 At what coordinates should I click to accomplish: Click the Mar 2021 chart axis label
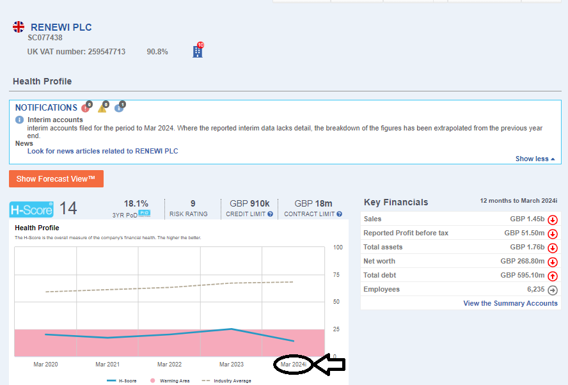click(107, 365)
